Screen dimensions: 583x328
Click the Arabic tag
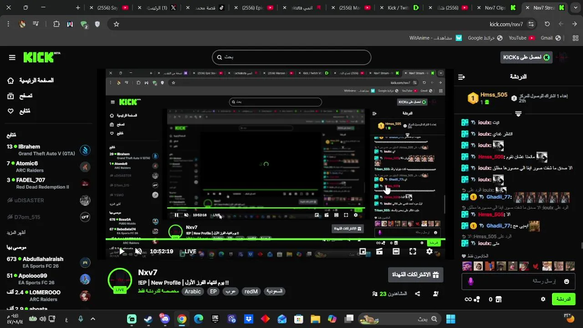point(193,292)
